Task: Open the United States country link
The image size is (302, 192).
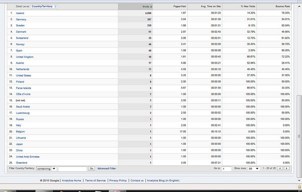Action: coord(24,76)
